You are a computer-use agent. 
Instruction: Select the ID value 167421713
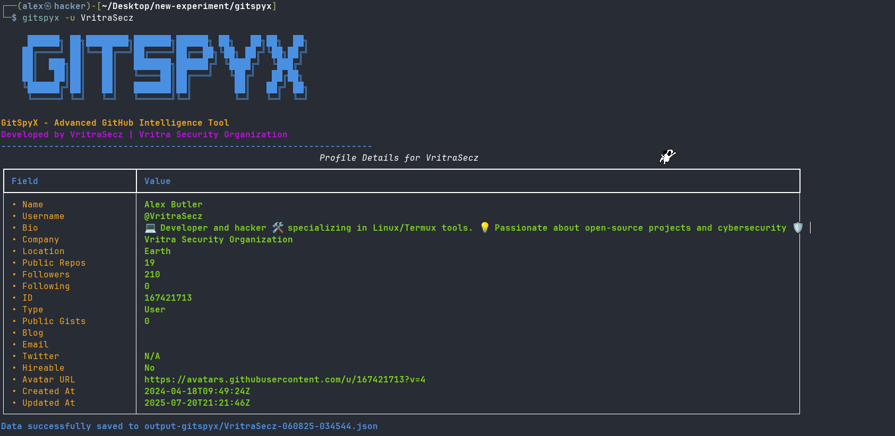tap(168, 298)
